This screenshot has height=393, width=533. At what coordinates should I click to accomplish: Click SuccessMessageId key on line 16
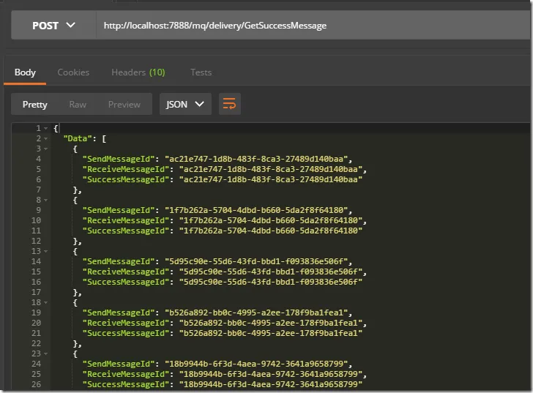(126, 282)
